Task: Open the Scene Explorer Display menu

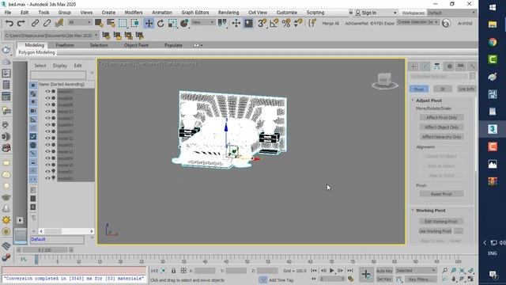Action: [x=60, y=66]
